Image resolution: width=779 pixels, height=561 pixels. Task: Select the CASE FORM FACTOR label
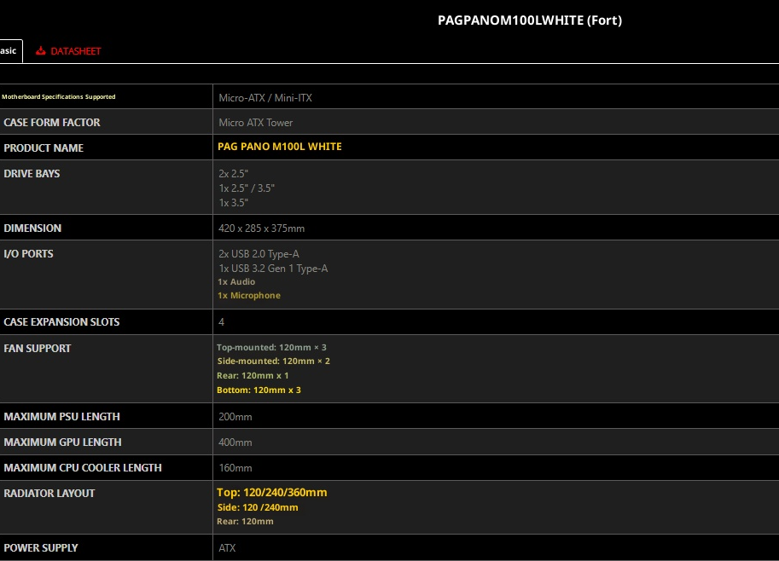(52, 122)
